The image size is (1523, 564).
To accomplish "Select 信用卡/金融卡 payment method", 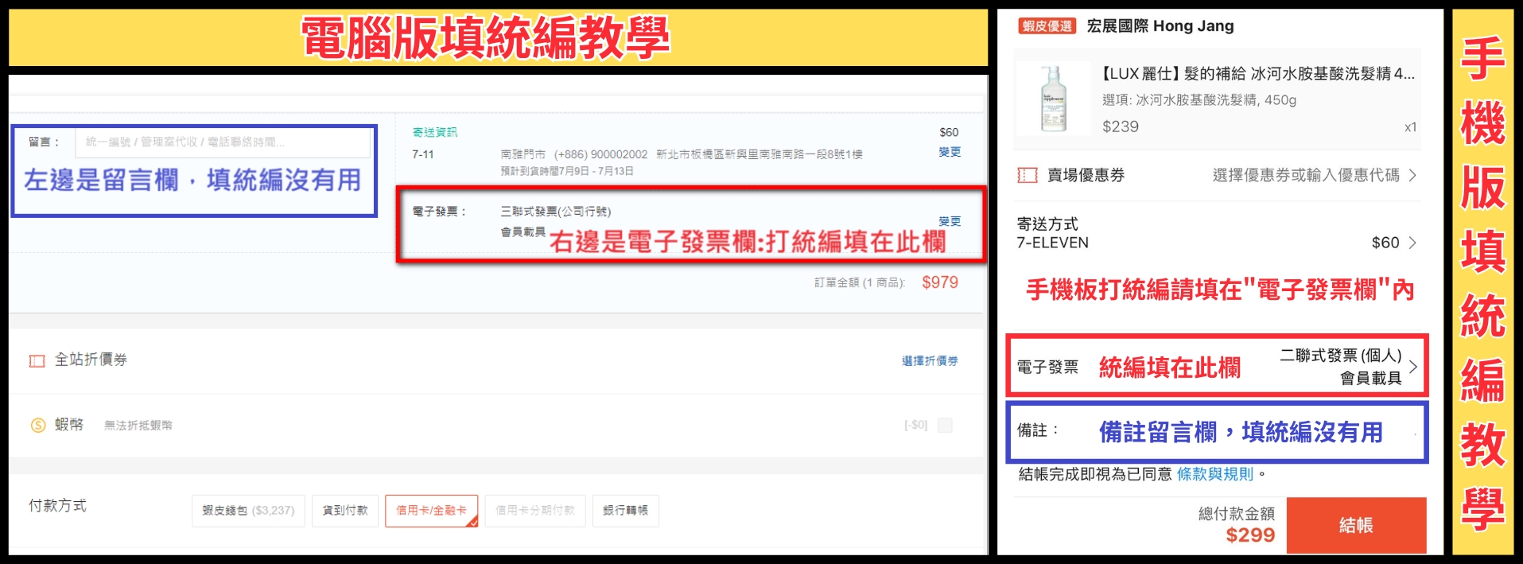I will tap(431, 511).
